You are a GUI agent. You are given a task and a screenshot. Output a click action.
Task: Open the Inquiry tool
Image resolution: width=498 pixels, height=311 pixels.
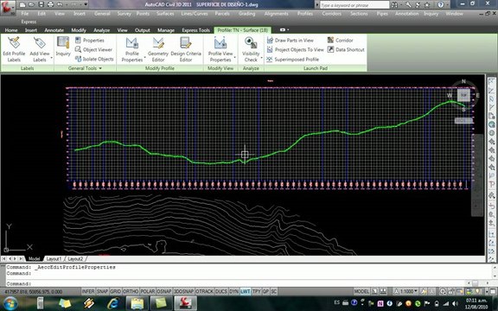coord(63,47)
